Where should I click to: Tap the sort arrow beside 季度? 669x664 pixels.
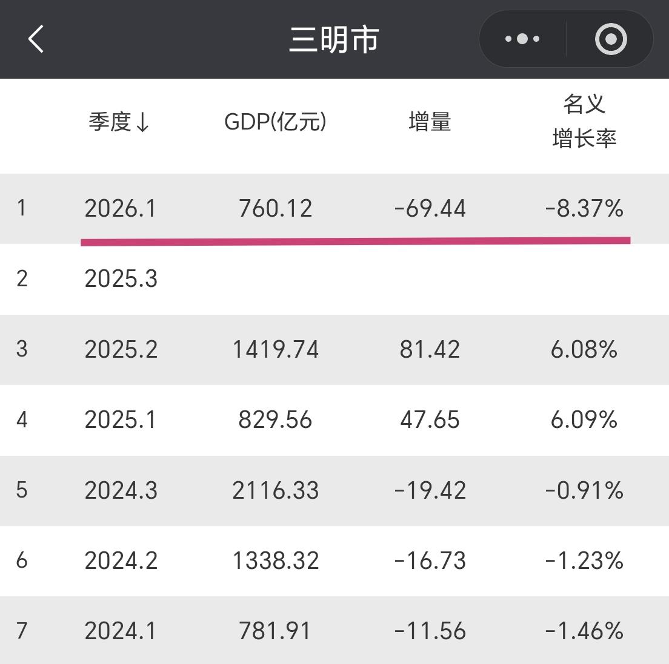point(144,123)
